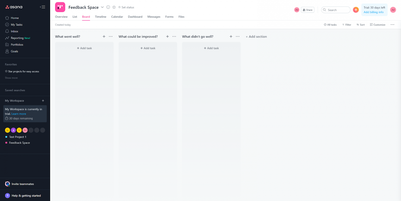This screenshot has width=401, height=201.
Task: Open the Reporting section in the sidebar
Action: point(17,38)
